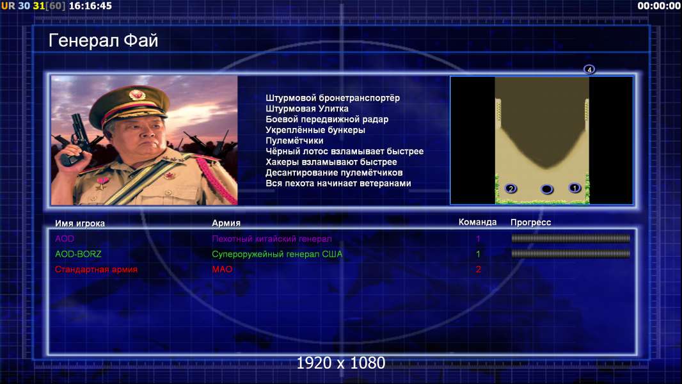The image size is (682, 384).
Task: Click "Десантирование пулемётчиков" line
Action: pyautogui.click(x=334, y=173)
